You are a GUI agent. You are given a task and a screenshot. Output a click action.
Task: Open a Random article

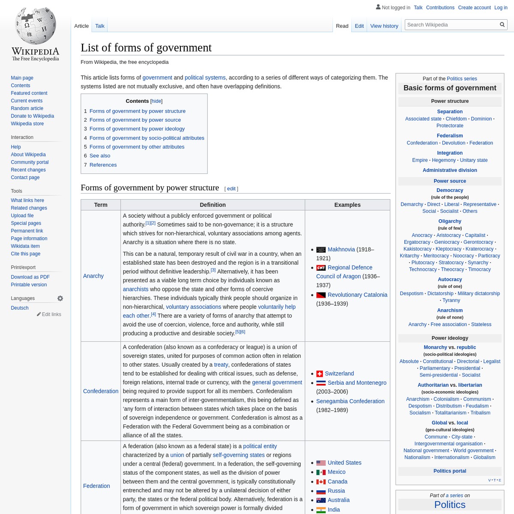click(x=27, y=108)
